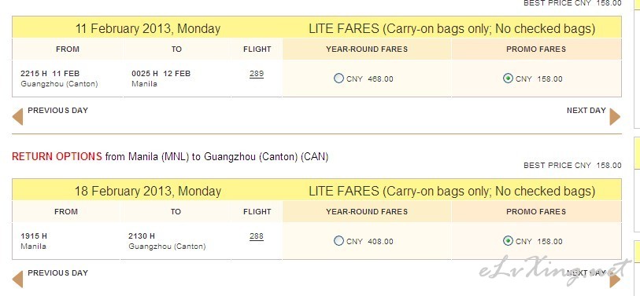The width and height of the screenshot is (640, 296).
Task: Click the 11 February 2013, Monday date heading
Action: point(148,29)
